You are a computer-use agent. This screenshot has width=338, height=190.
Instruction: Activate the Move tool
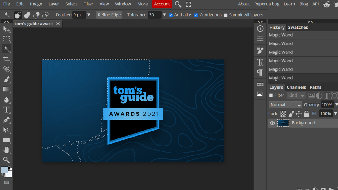6,28
